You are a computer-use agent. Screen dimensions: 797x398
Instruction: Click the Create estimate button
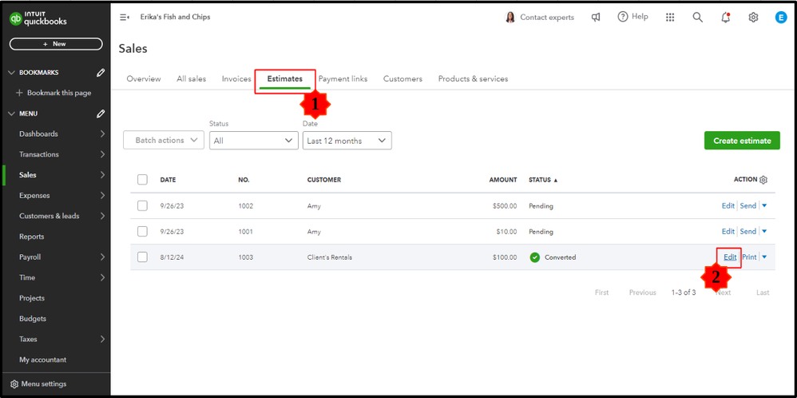click(742, 141)
